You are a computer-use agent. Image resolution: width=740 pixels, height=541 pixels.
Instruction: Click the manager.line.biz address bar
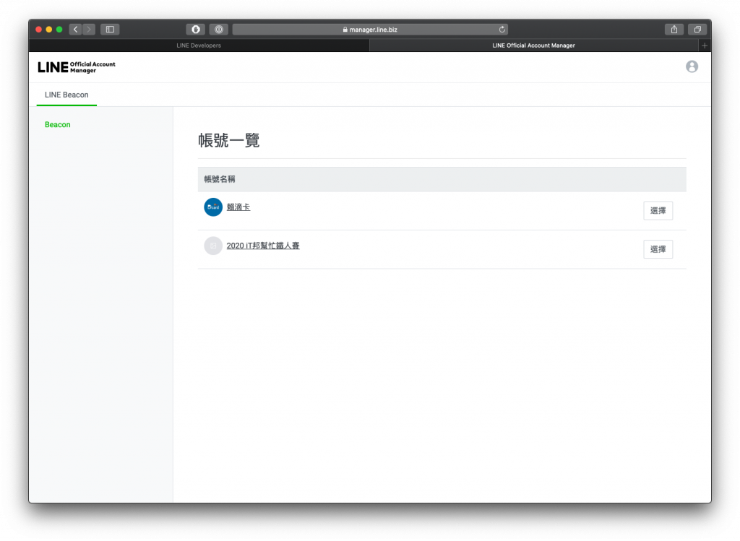point(370,29)
